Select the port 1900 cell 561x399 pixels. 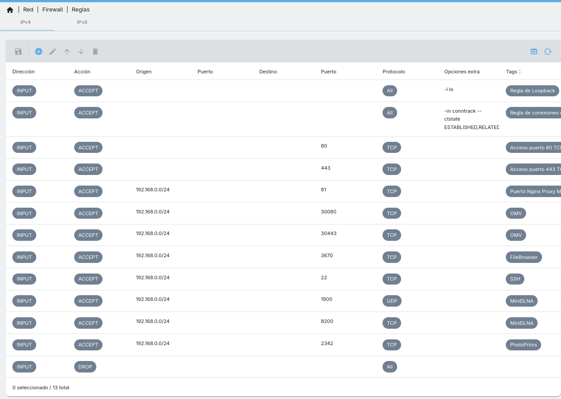pos(326,299)
